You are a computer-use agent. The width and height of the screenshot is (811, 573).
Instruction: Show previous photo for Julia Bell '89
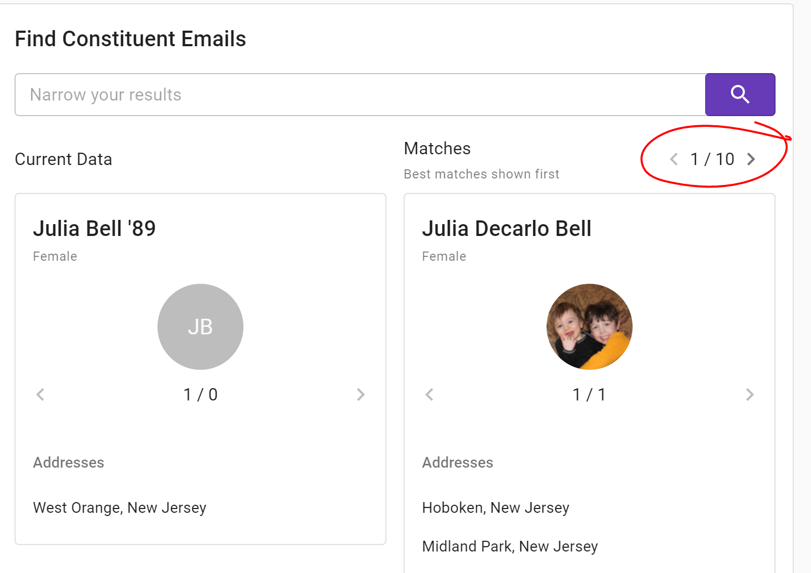[x=40, y=395]
